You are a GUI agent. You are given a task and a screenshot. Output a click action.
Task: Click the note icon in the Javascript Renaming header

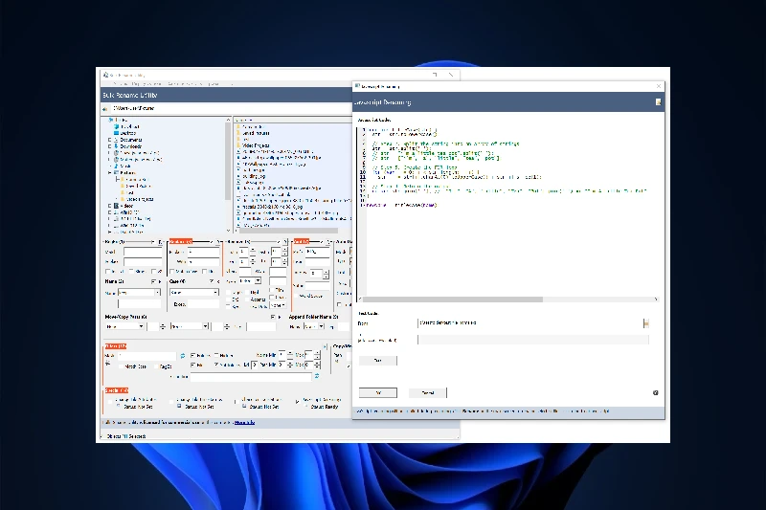click(x=658, y=102)
